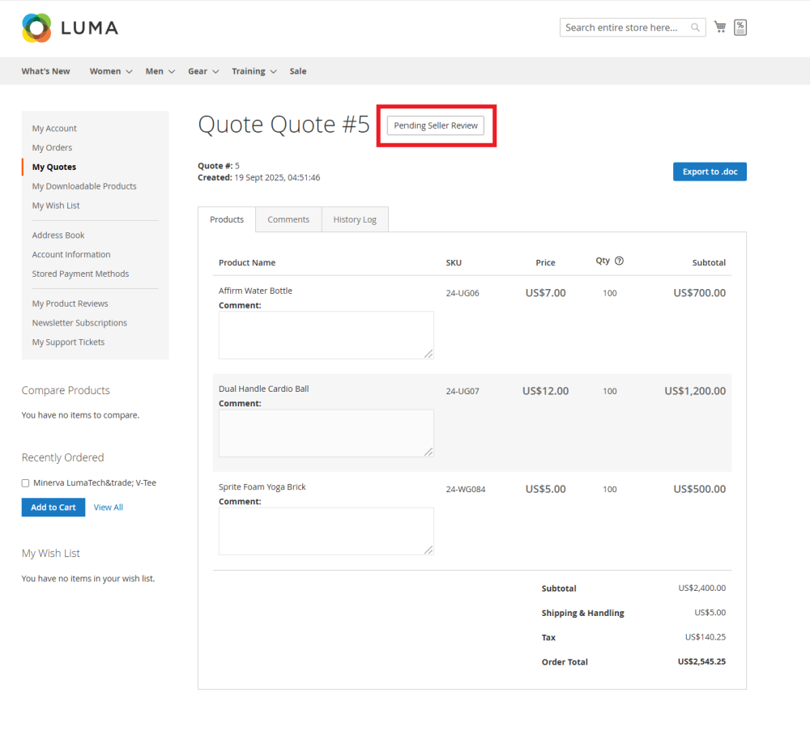This screenshot has height=752, width=810.
Task: Open Stored Payment Methods link
Action: pos(80,274)
